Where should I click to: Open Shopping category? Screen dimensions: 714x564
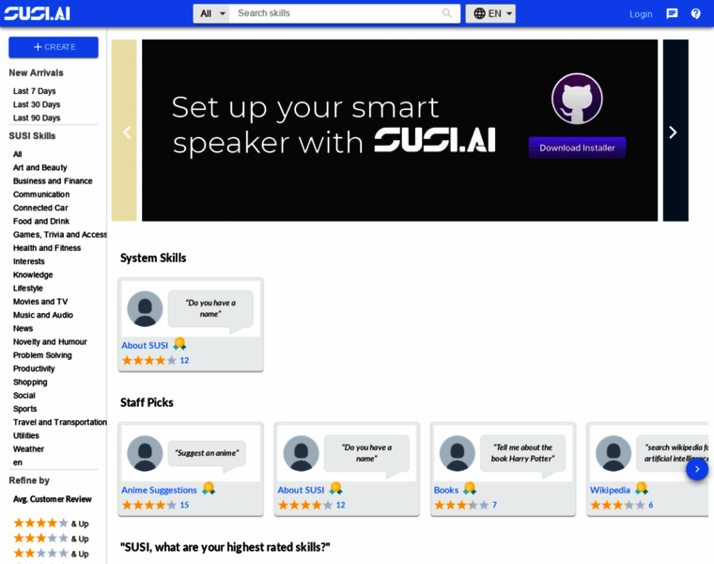pos(30,383)
